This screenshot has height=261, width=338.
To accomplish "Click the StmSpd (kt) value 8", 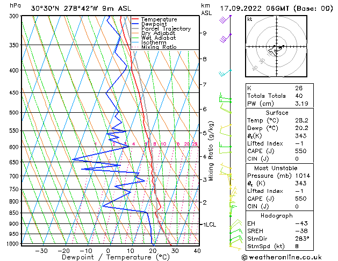I will pyautogui.click(x=297, y=247).
